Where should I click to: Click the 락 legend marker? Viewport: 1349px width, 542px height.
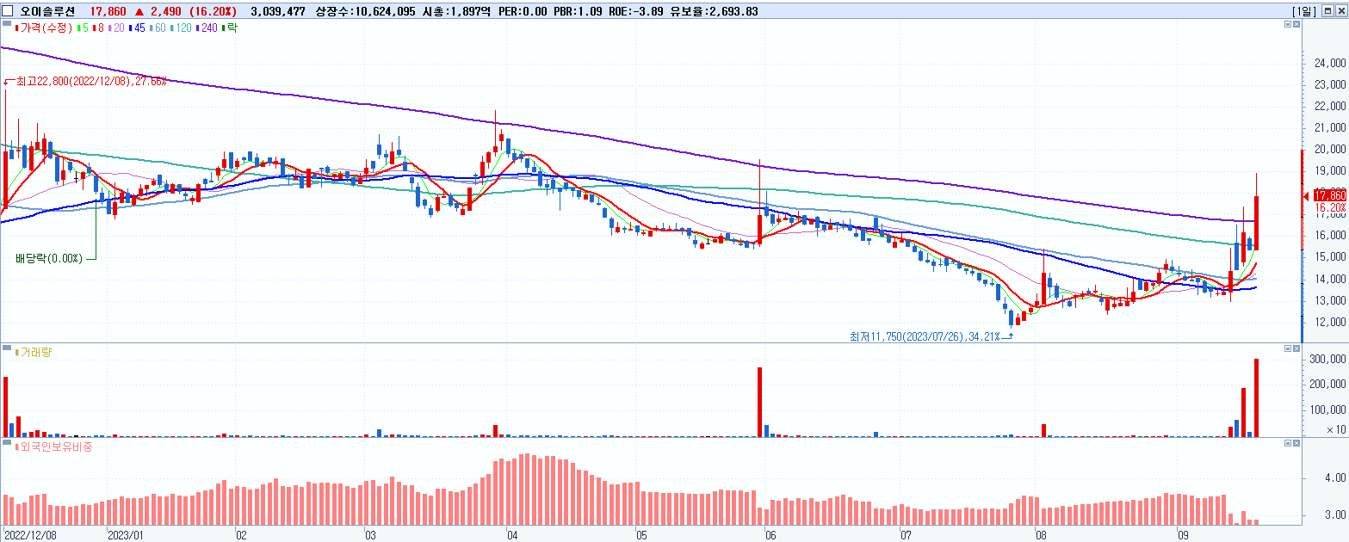230,28
